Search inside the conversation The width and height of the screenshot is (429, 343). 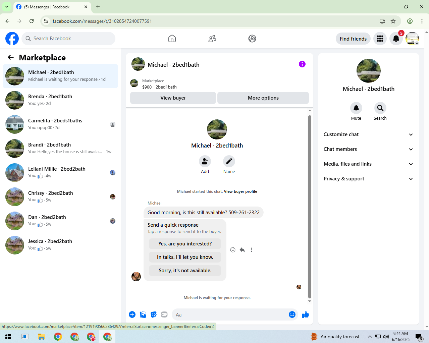380,108
